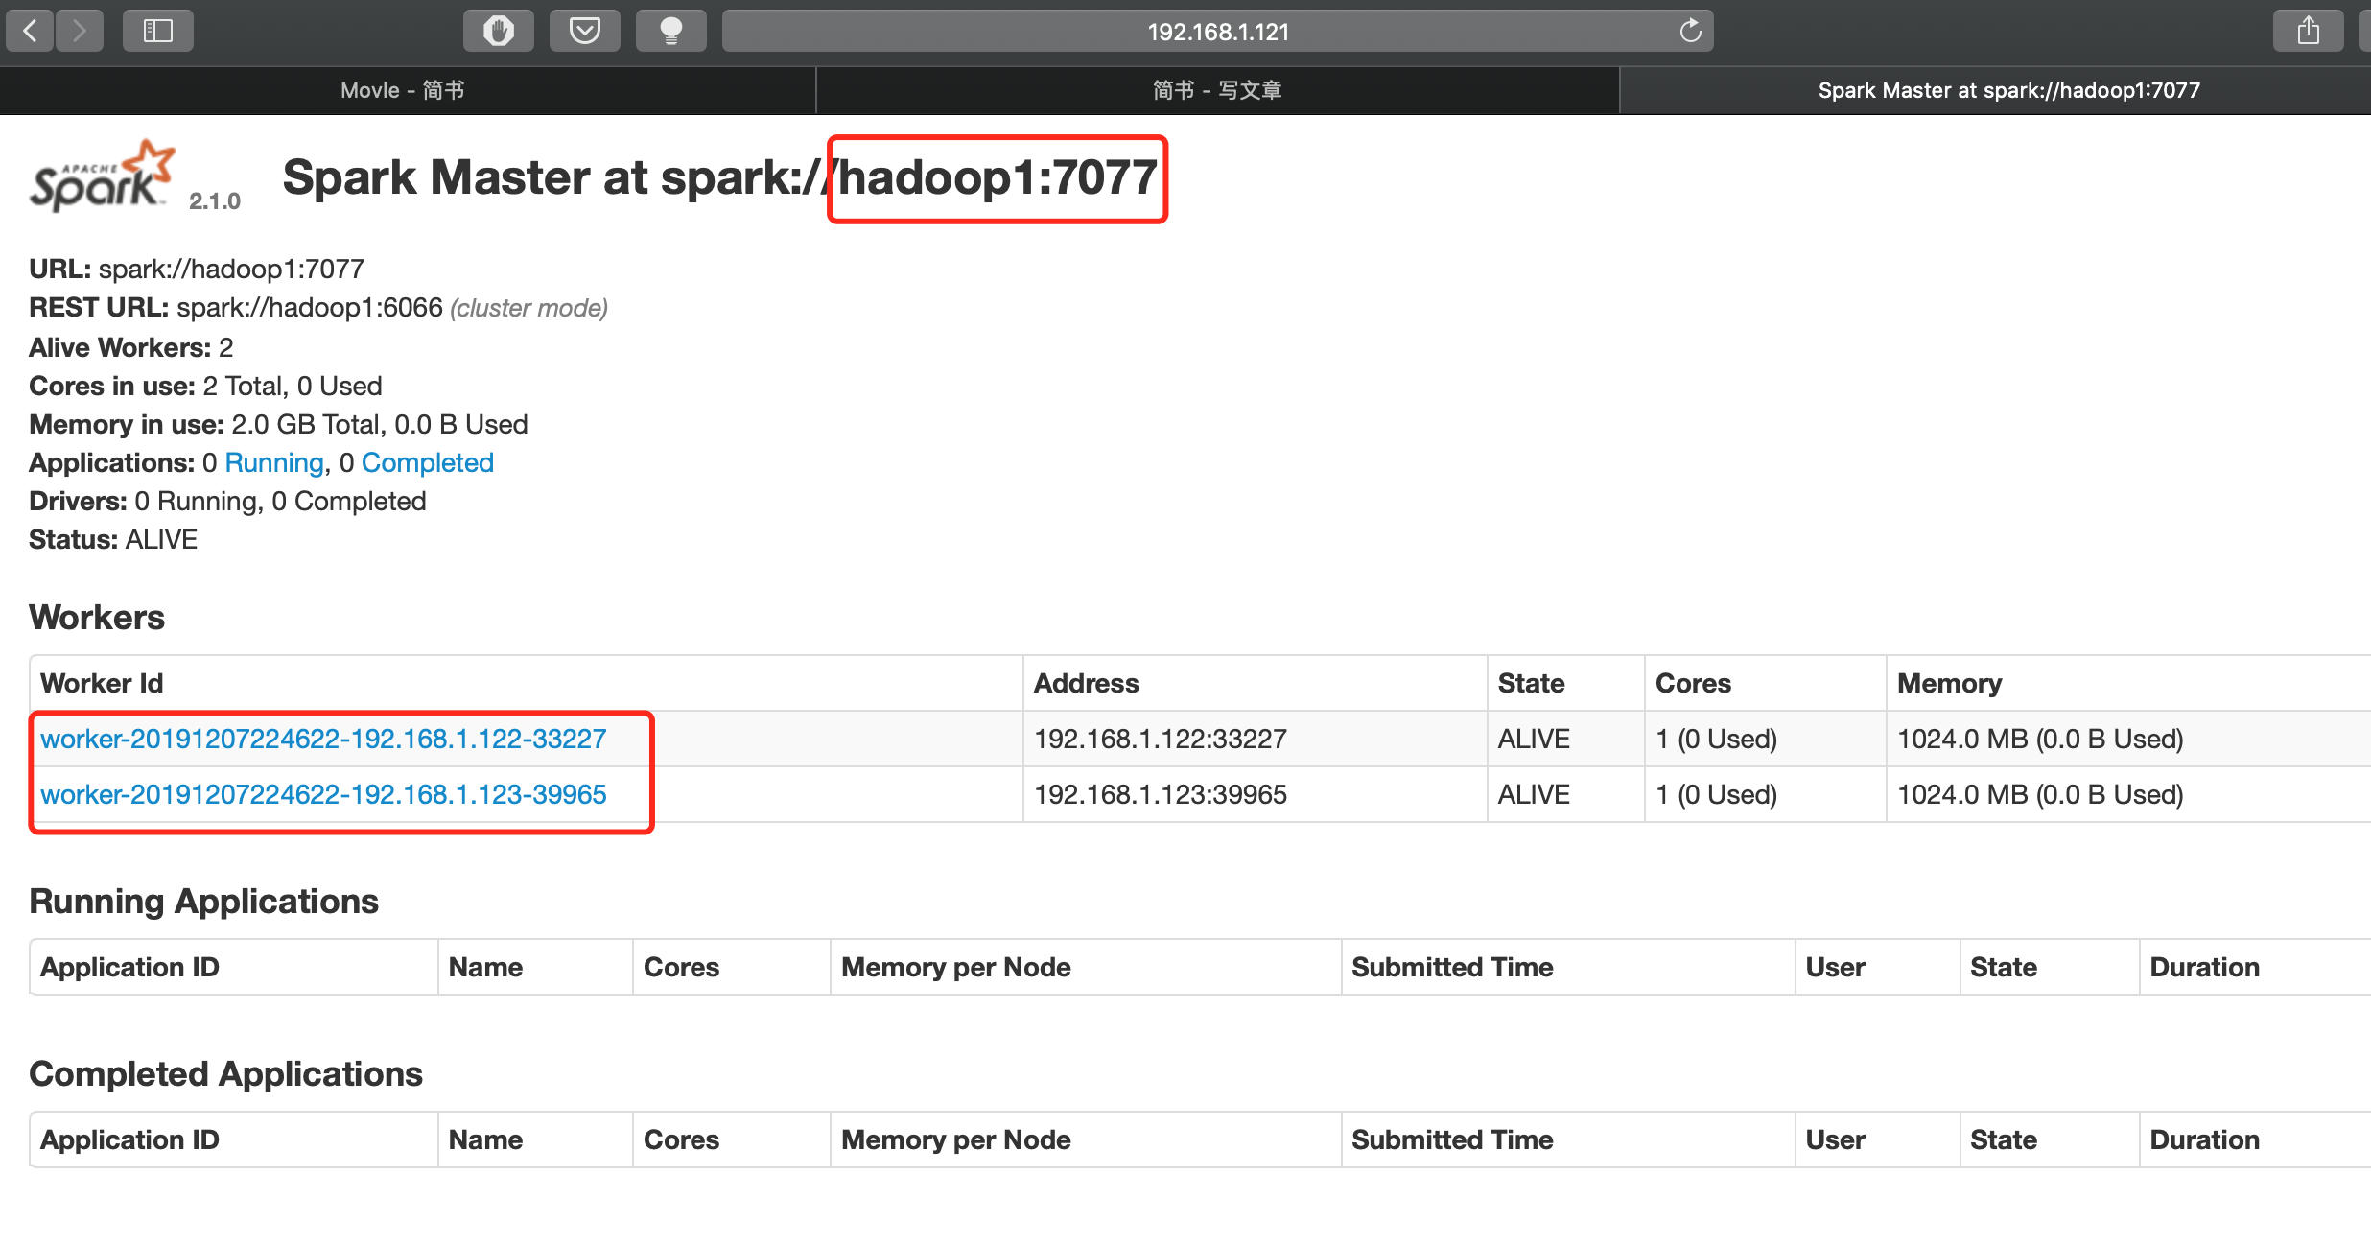This screenshot has width=2371, height=1245.
Task: Click the Running Applications heading
Action: click(203, 902)
